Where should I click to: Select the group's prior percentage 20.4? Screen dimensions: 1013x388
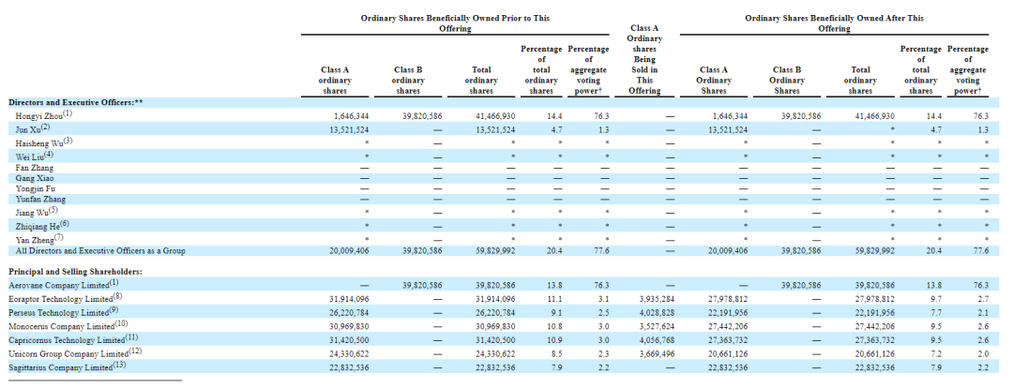coord(555,251)
